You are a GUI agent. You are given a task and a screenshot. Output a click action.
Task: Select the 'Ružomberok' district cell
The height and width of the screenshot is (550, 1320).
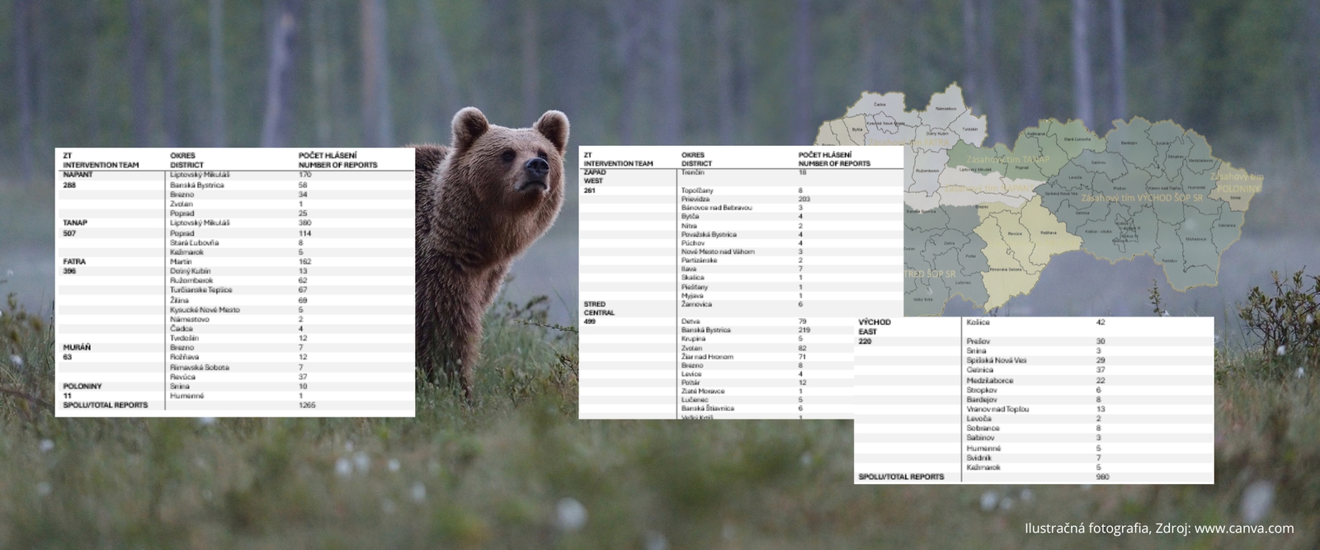pos(191,280)
